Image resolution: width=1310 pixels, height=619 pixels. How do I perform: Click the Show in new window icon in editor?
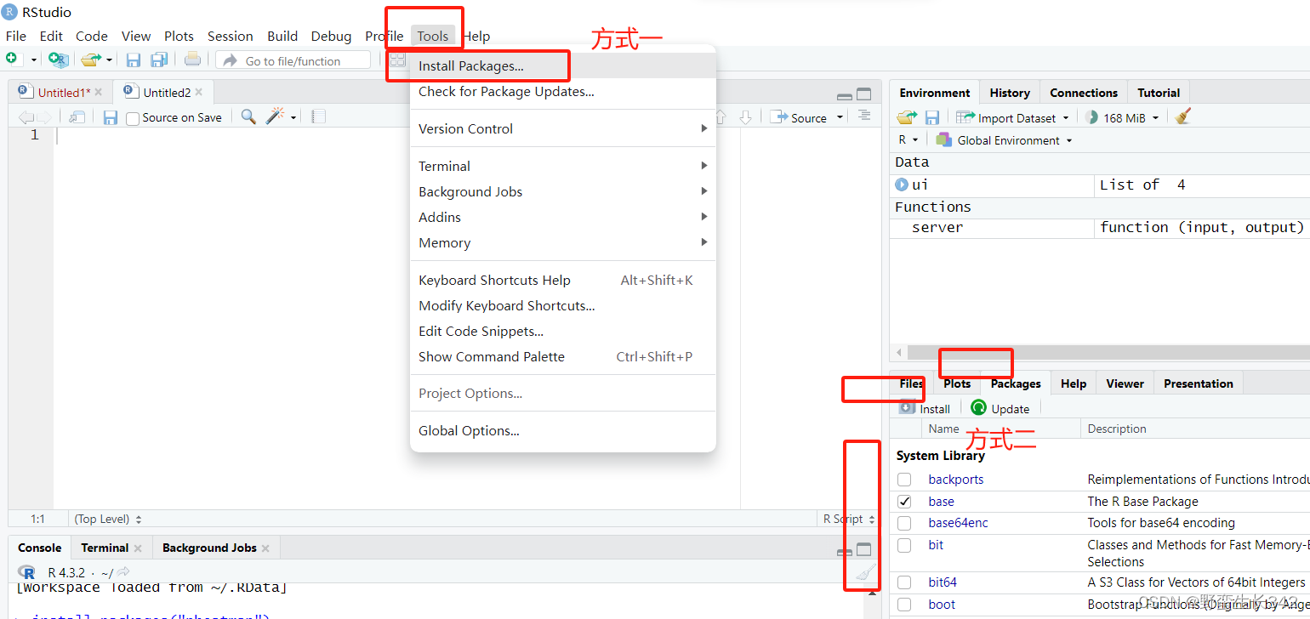coord(77,117)
